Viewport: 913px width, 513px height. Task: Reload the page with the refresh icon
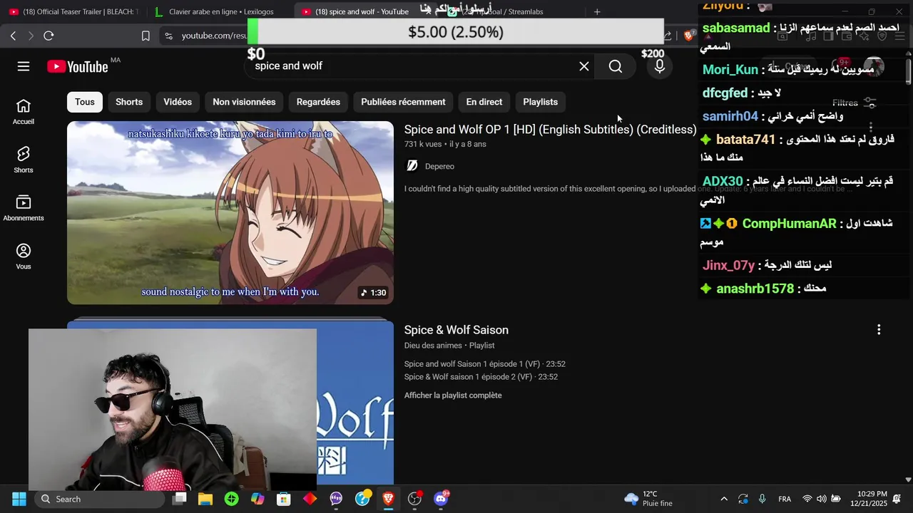pyautogui.click(x=49, y=36)
